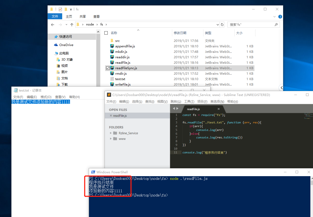
Task: Click the Sublime Text app icon in title bar
Action: (x=108, y=95)
